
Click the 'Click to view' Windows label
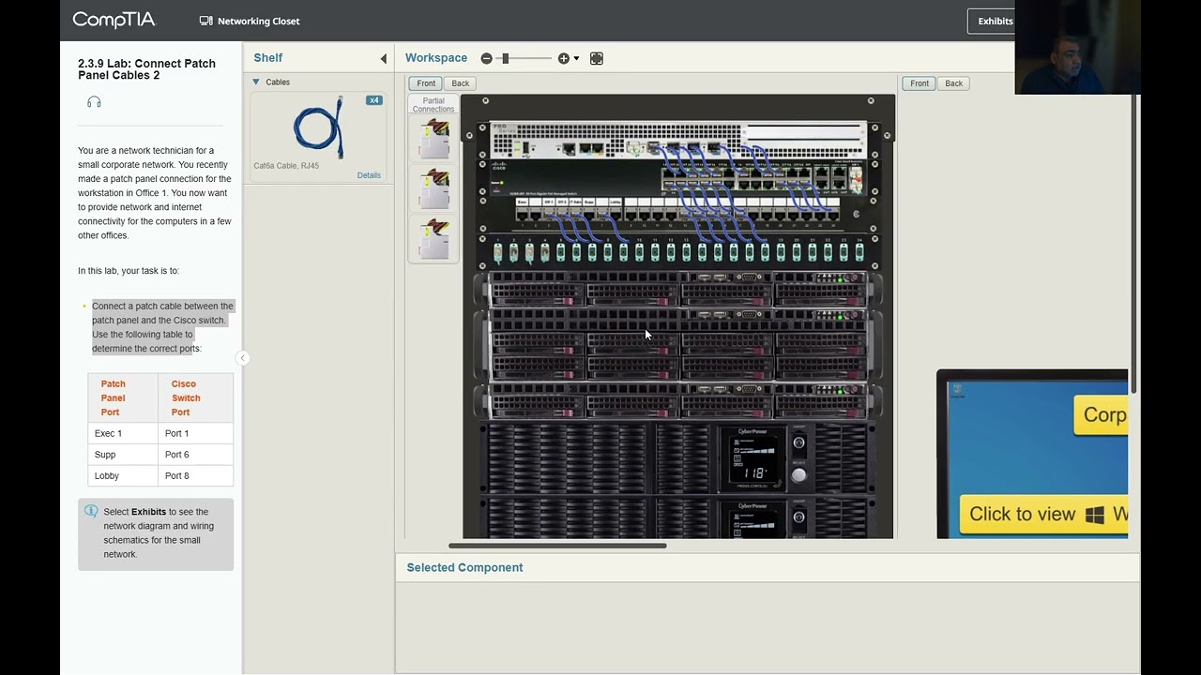pos(1043,514)
